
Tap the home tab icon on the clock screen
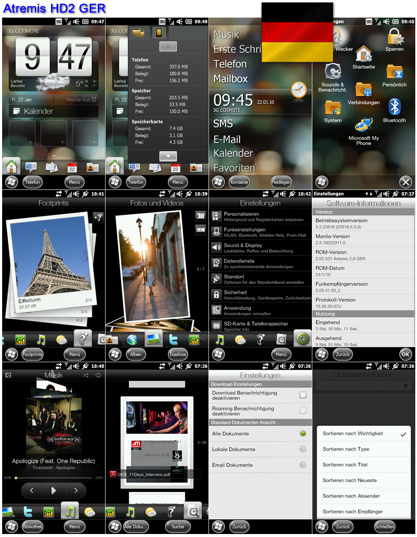(12, 166)
